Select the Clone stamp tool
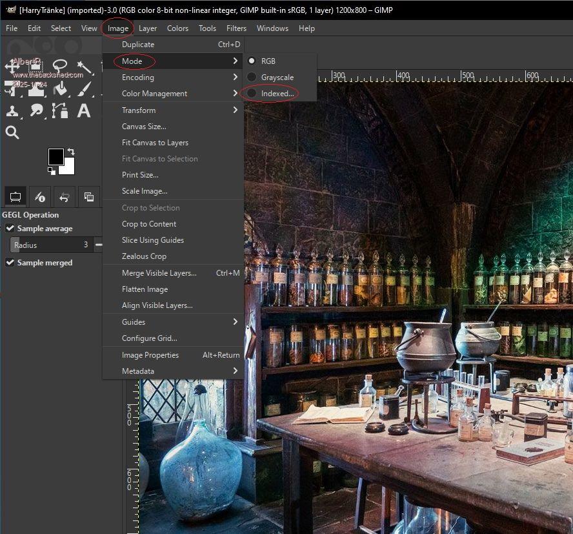Image resolution: width=573 pixels, height=534 pixels. 13,110
